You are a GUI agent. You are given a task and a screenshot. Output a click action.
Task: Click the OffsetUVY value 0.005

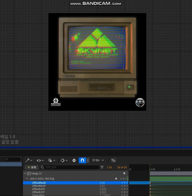(x=103, y=192)
